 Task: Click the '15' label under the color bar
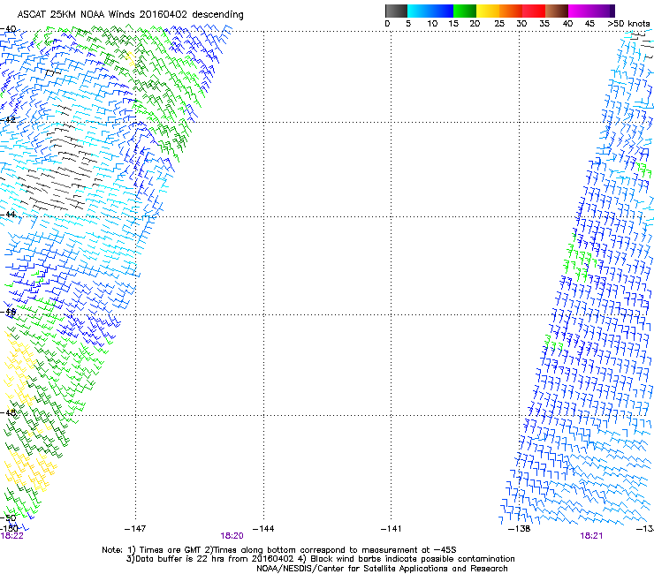point(453,24)
